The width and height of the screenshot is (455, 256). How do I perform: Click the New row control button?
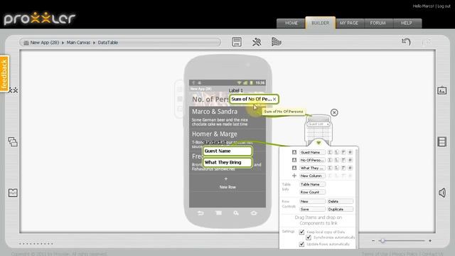[312, 201]
